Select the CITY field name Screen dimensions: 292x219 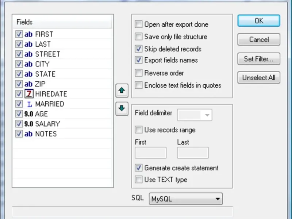(x=42, y=64)
